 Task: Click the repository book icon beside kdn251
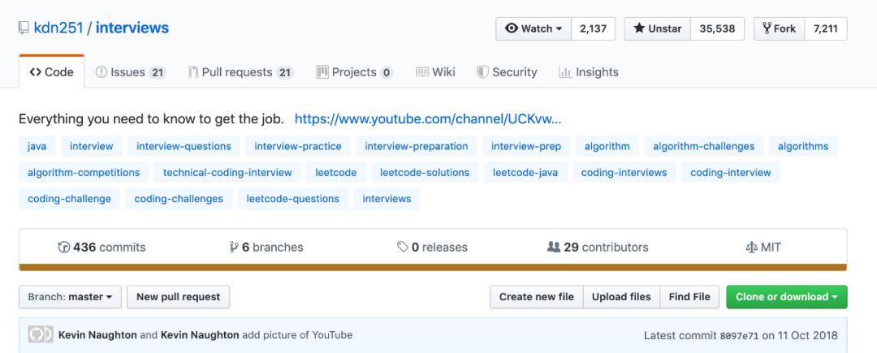24,28
